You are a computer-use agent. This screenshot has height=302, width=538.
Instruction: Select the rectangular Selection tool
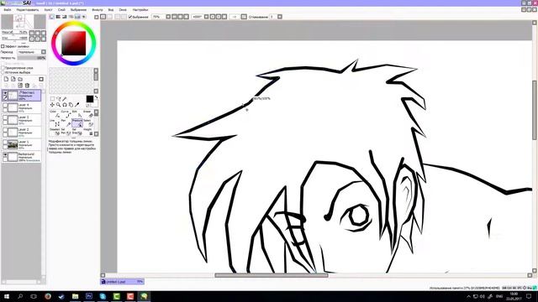tap(52, 99)
